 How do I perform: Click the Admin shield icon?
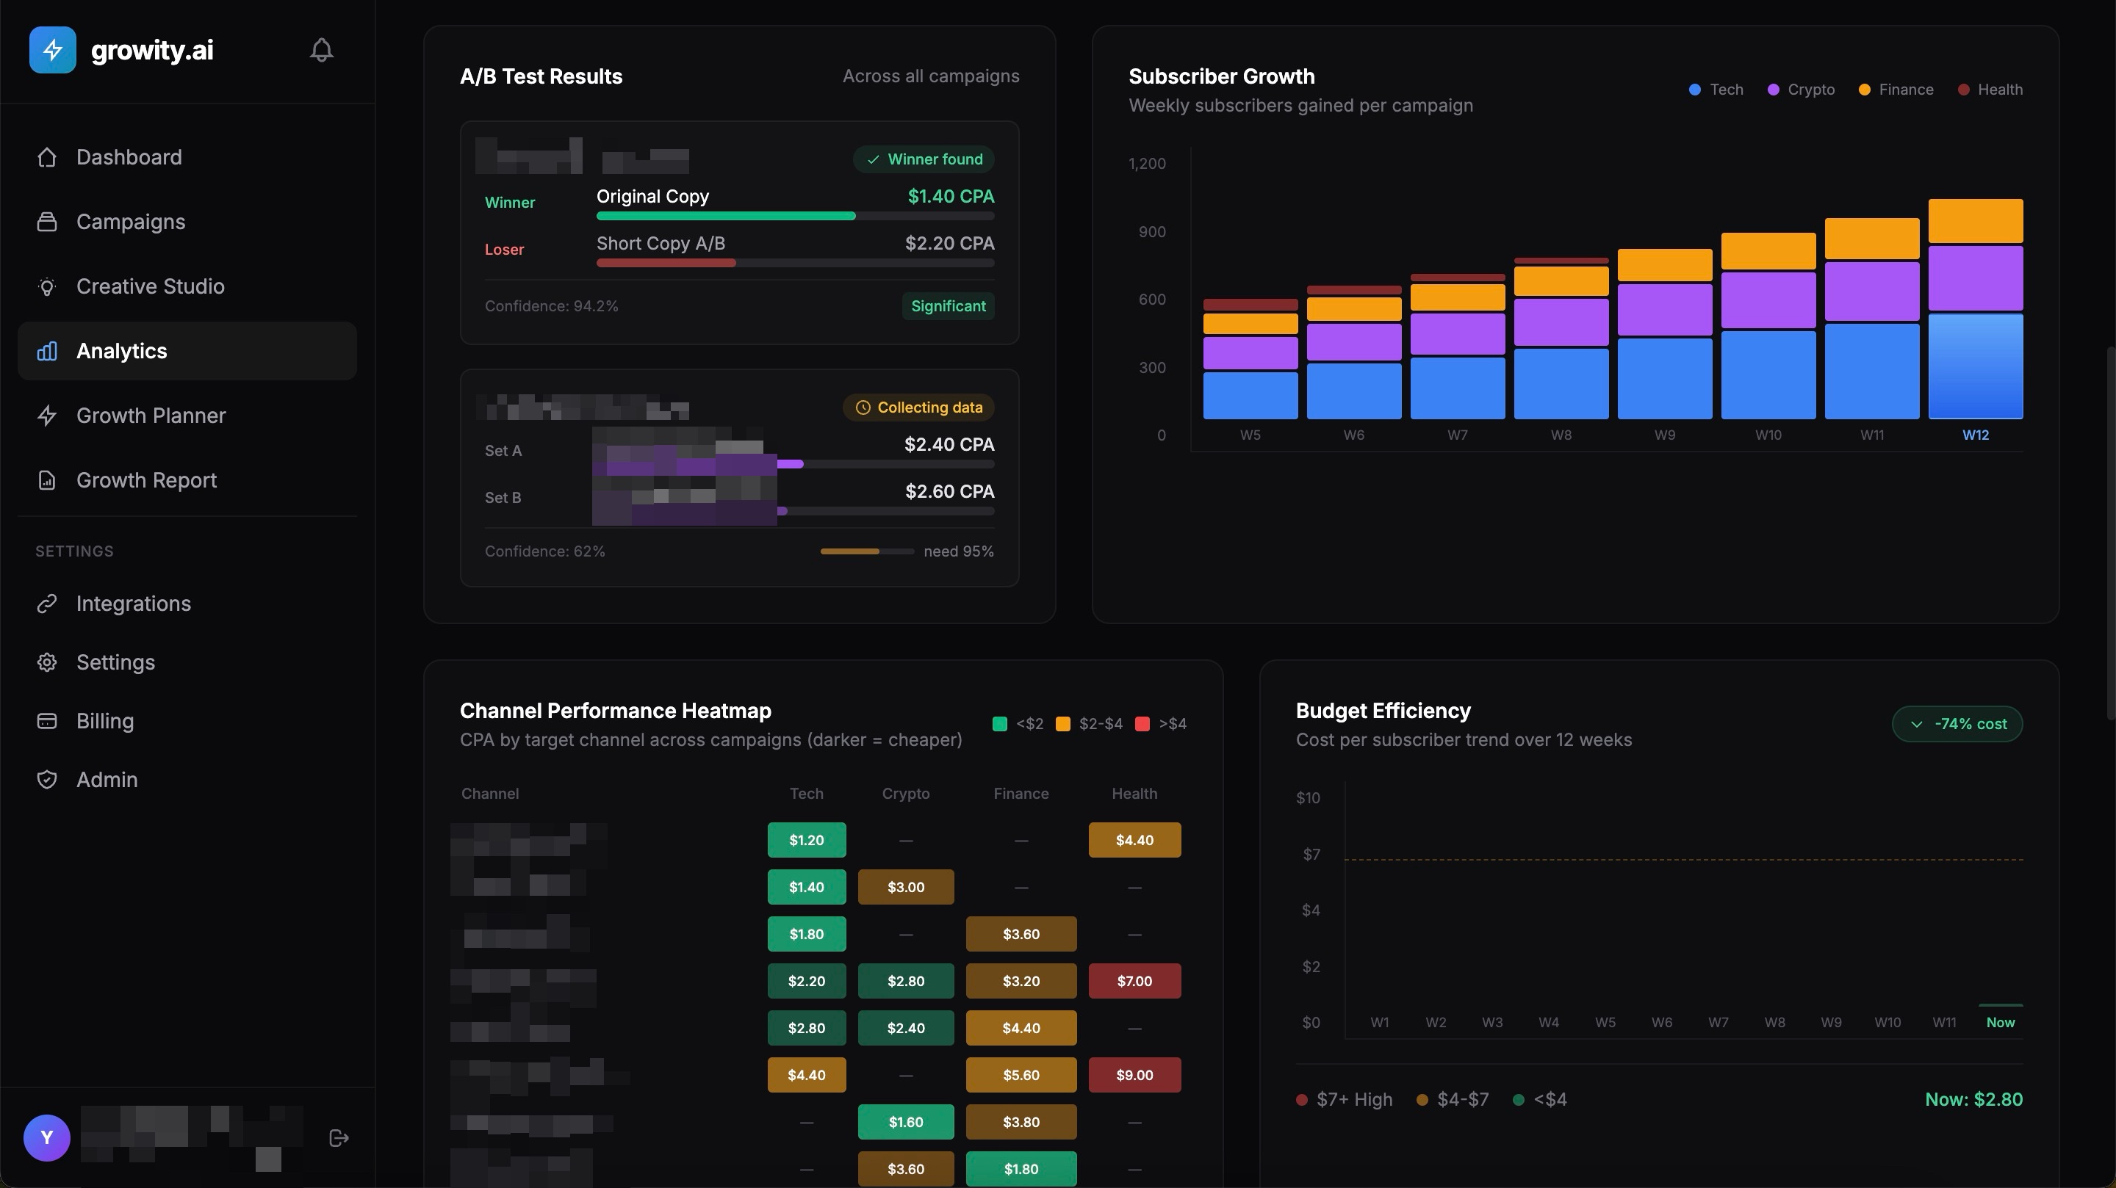point(47,779)
